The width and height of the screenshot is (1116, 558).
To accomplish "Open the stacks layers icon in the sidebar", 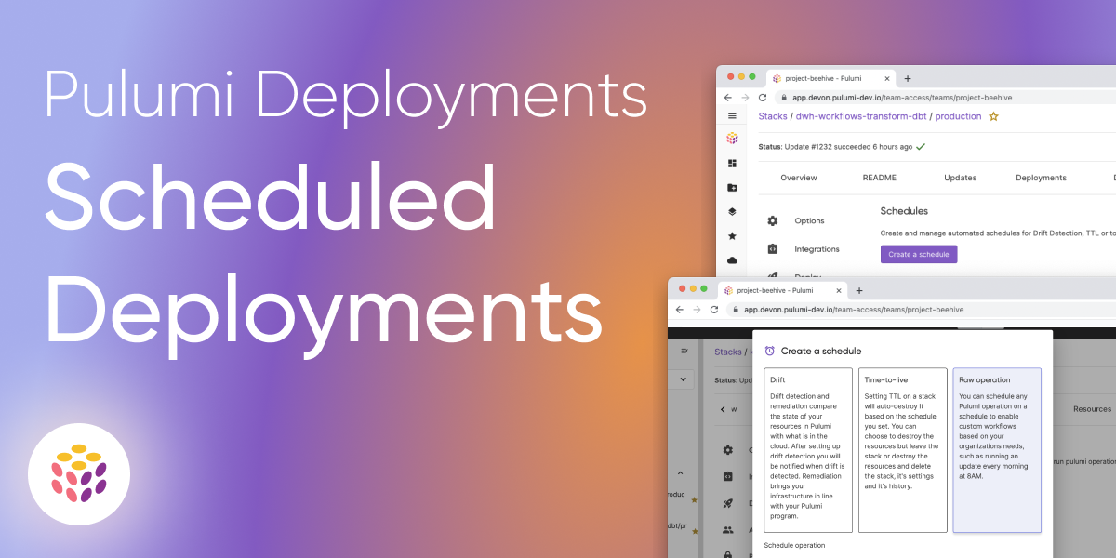I will pyautogui.click(x=732, y=211).
